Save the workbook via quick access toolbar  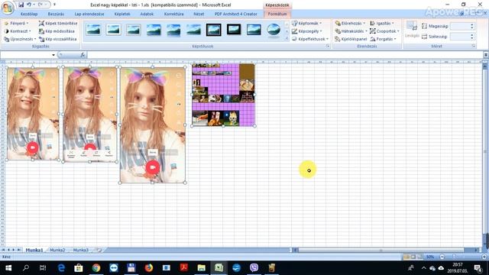pyautogui.click(x=21, y=5)
